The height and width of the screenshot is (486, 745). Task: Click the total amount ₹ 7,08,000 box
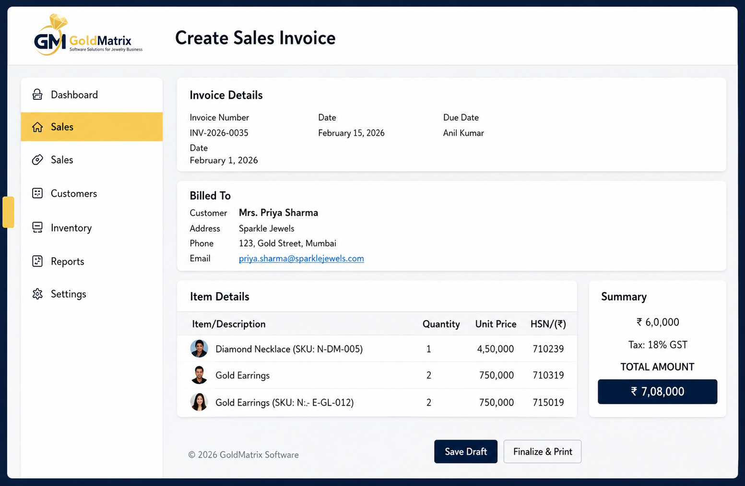coord(657,391)
